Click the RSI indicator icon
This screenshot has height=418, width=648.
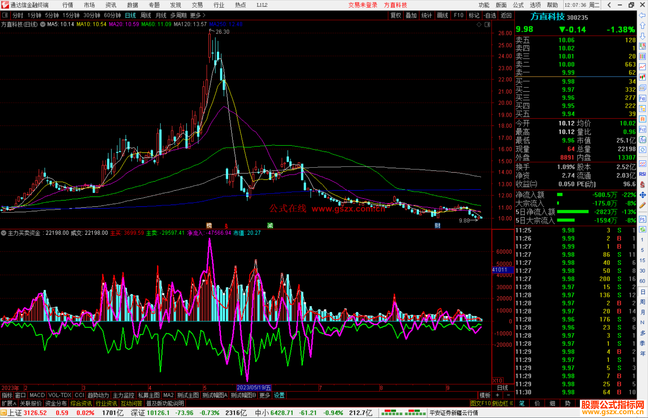pos(642,174)
